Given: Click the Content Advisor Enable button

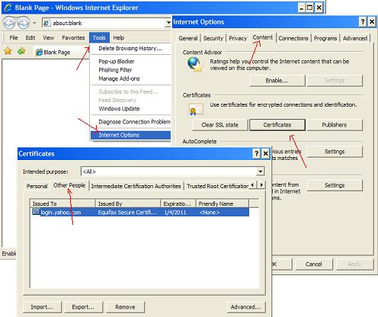Looking at the screenshot, I should click(x=277, y=81).
